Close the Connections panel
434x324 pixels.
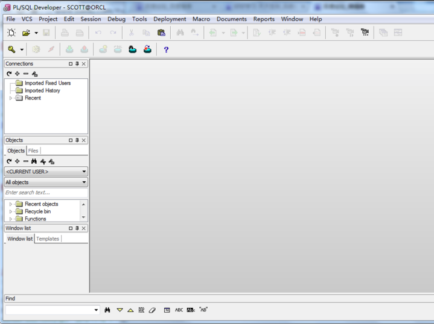83,64
